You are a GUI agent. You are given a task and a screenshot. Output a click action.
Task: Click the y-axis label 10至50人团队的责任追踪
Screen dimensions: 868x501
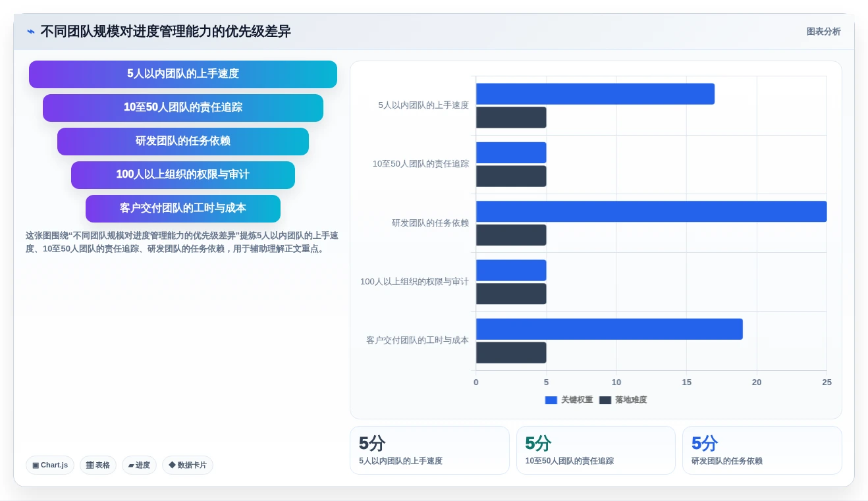coord(421,164)
